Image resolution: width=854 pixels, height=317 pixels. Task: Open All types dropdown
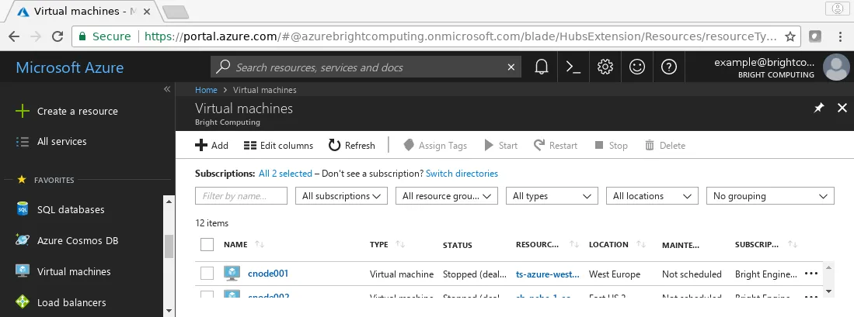click(x=552, y=196)
